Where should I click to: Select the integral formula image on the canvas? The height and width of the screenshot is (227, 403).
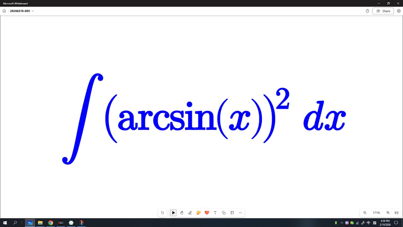204,119
